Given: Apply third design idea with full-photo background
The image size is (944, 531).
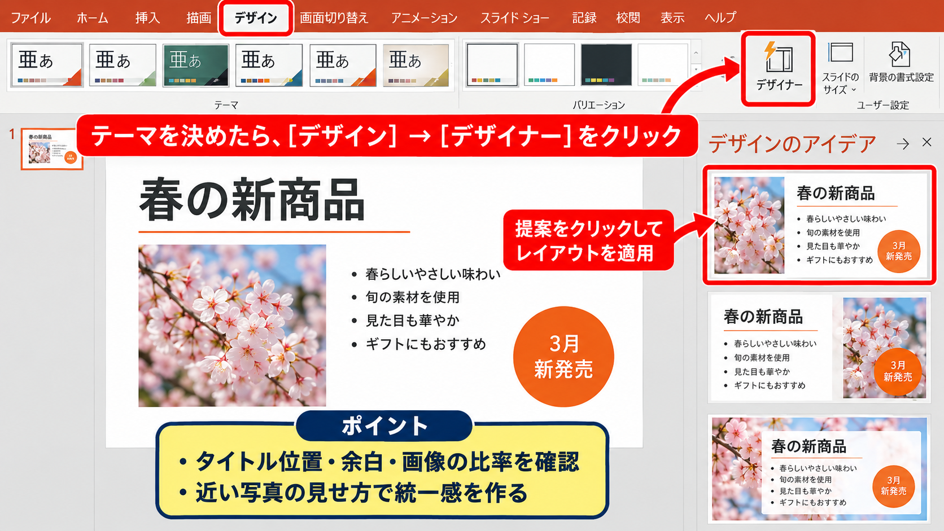Looking at the screenshot, I should coord(819,468).
